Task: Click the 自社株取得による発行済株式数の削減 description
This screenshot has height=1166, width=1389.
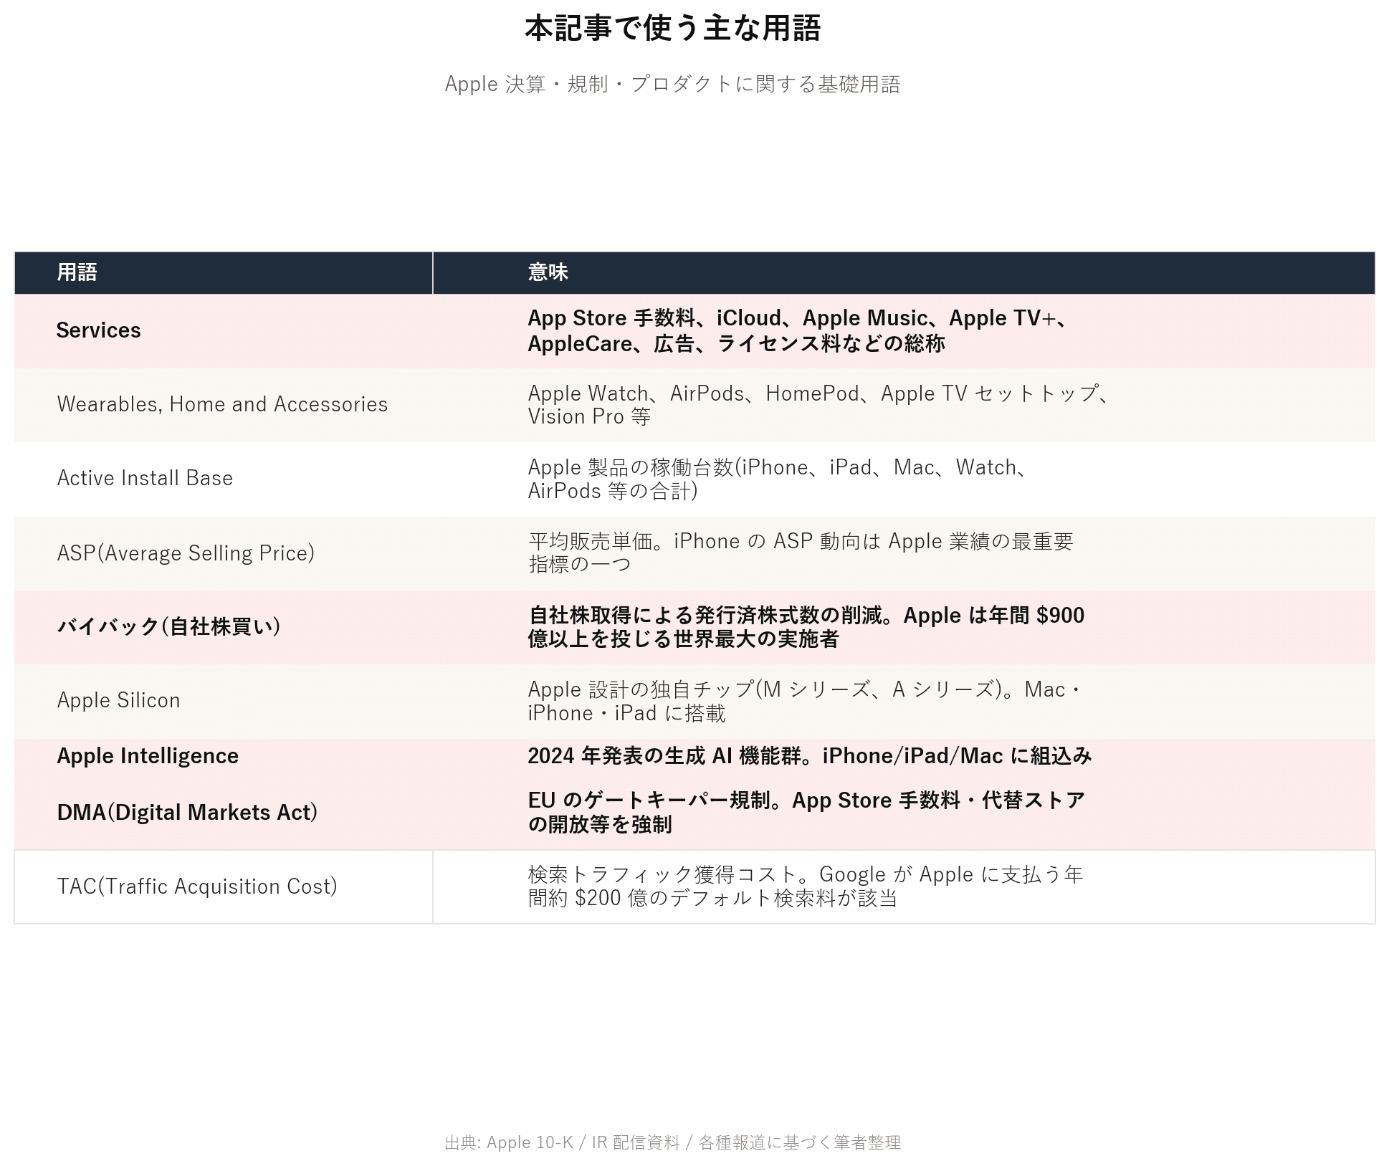Action: [904, 626]
